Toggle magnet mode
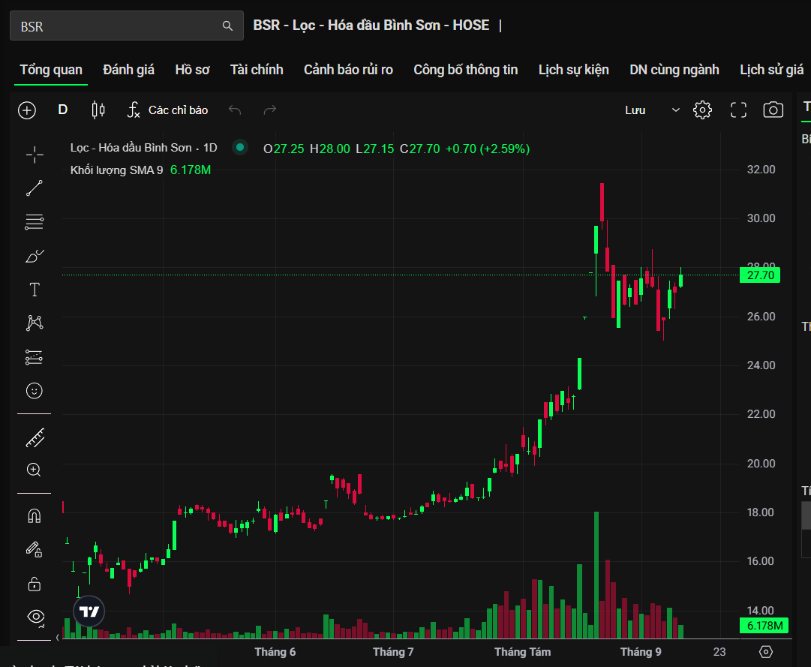The height and width of the screenshot is (667, 811). (x=35, y=516)
